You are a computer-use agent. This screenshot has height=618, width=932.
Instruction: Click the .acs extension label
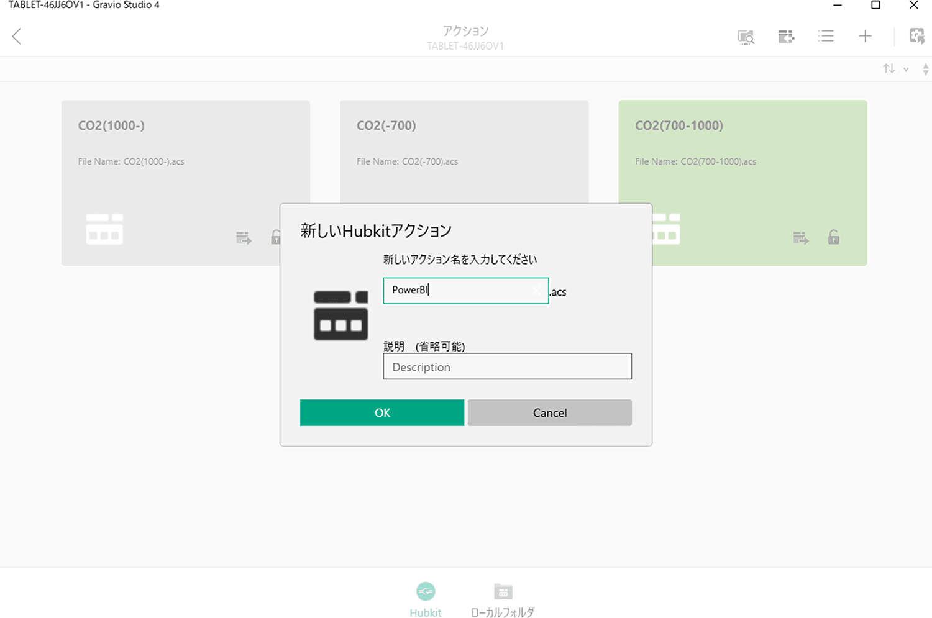tap(558, 292)
